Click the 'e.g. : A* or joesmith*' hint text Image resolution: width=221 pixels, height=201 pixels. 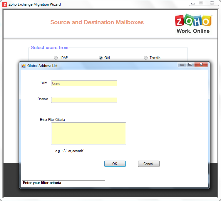point(70,151)
